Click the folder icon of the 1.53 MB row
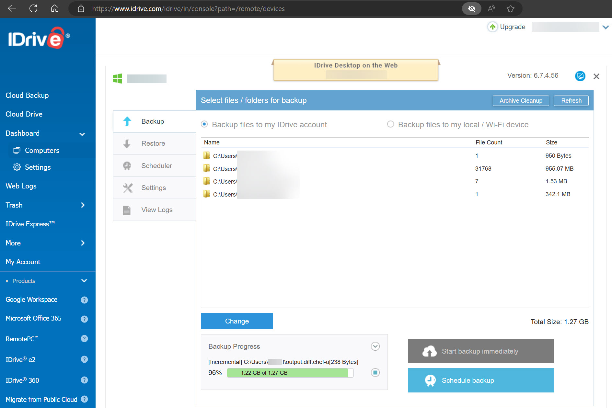 point(207,181)
